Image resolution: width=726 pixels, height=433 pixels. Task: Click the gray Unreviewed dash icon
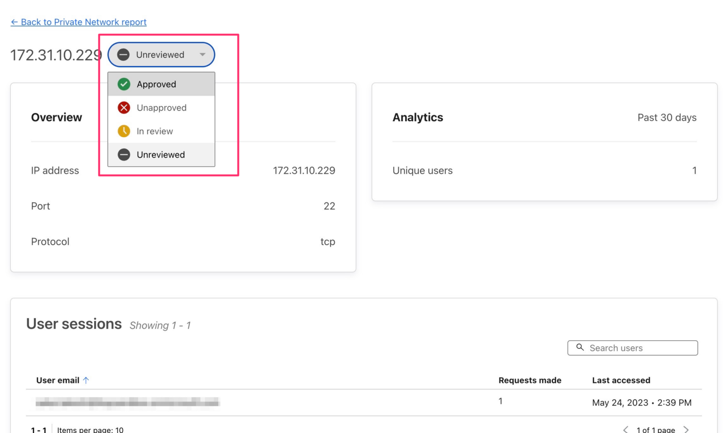coord(123,155)
